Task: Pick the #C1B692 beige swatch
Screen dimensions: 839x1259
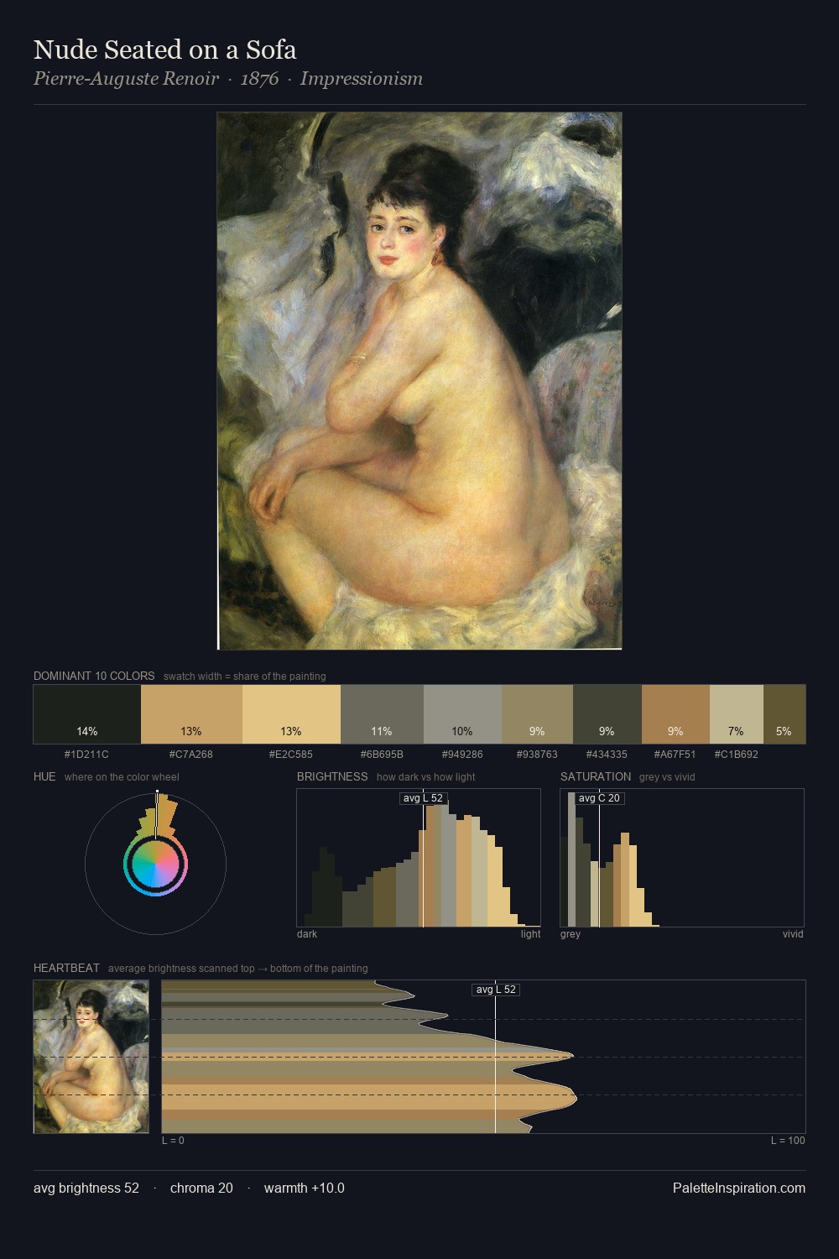Action: [x=737, y=714]
